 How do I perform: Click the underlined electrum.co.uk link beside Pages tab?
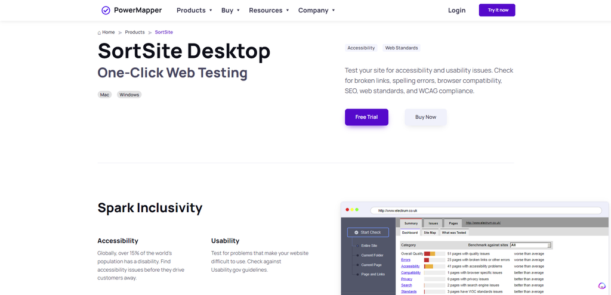click(x=483, y=223)
